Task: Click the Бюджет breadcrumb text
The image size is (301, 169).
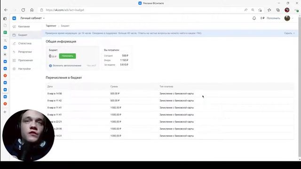Action: [x=65, y=26]
